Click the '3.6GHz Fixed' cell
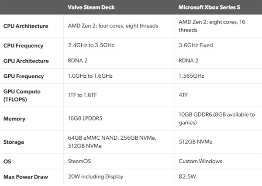Image resolution: width=262 pixels, height=186 pixels. tap(196, 45)
